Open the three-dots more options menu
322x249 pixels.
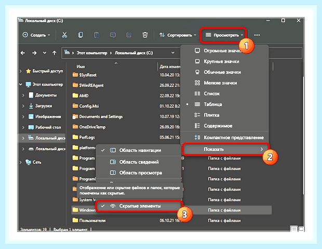[257, 35]
